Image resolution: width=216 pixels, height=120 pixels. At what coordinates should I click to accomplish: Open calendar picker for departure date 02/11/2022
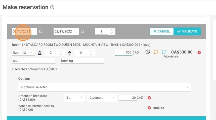coord(82,31)
